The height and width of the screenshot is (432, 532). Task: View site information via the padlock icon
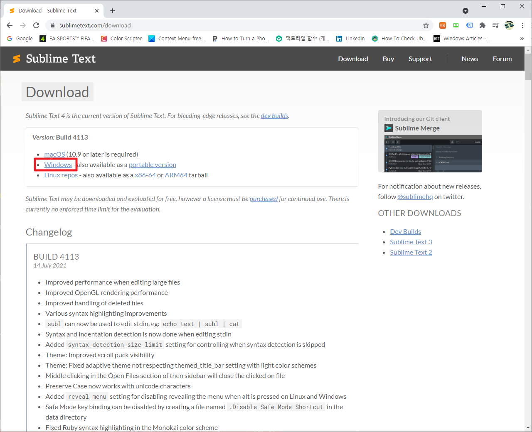coord(53,25)
